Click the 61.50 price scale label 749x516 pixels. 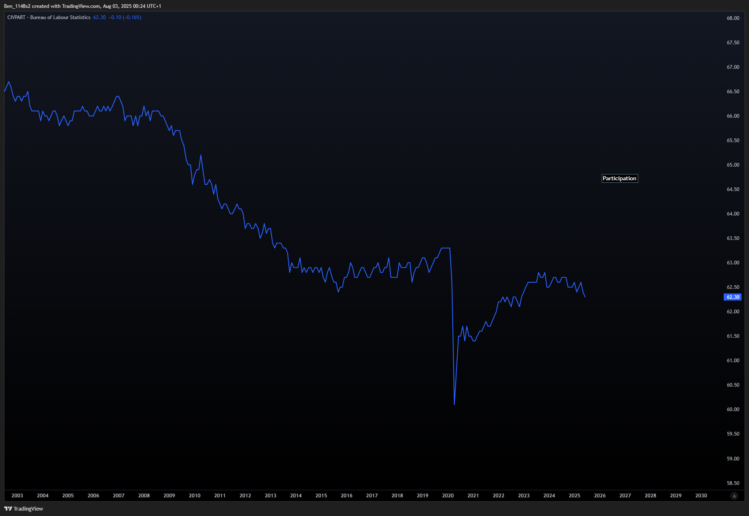[x=733, y=336]
